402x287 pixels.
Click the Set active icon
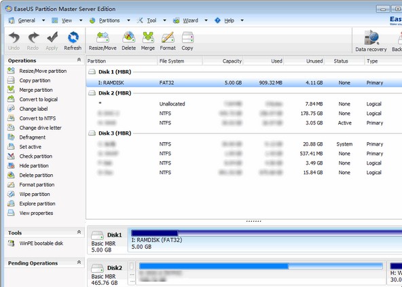pyautogui.click(x=11, y=147)
